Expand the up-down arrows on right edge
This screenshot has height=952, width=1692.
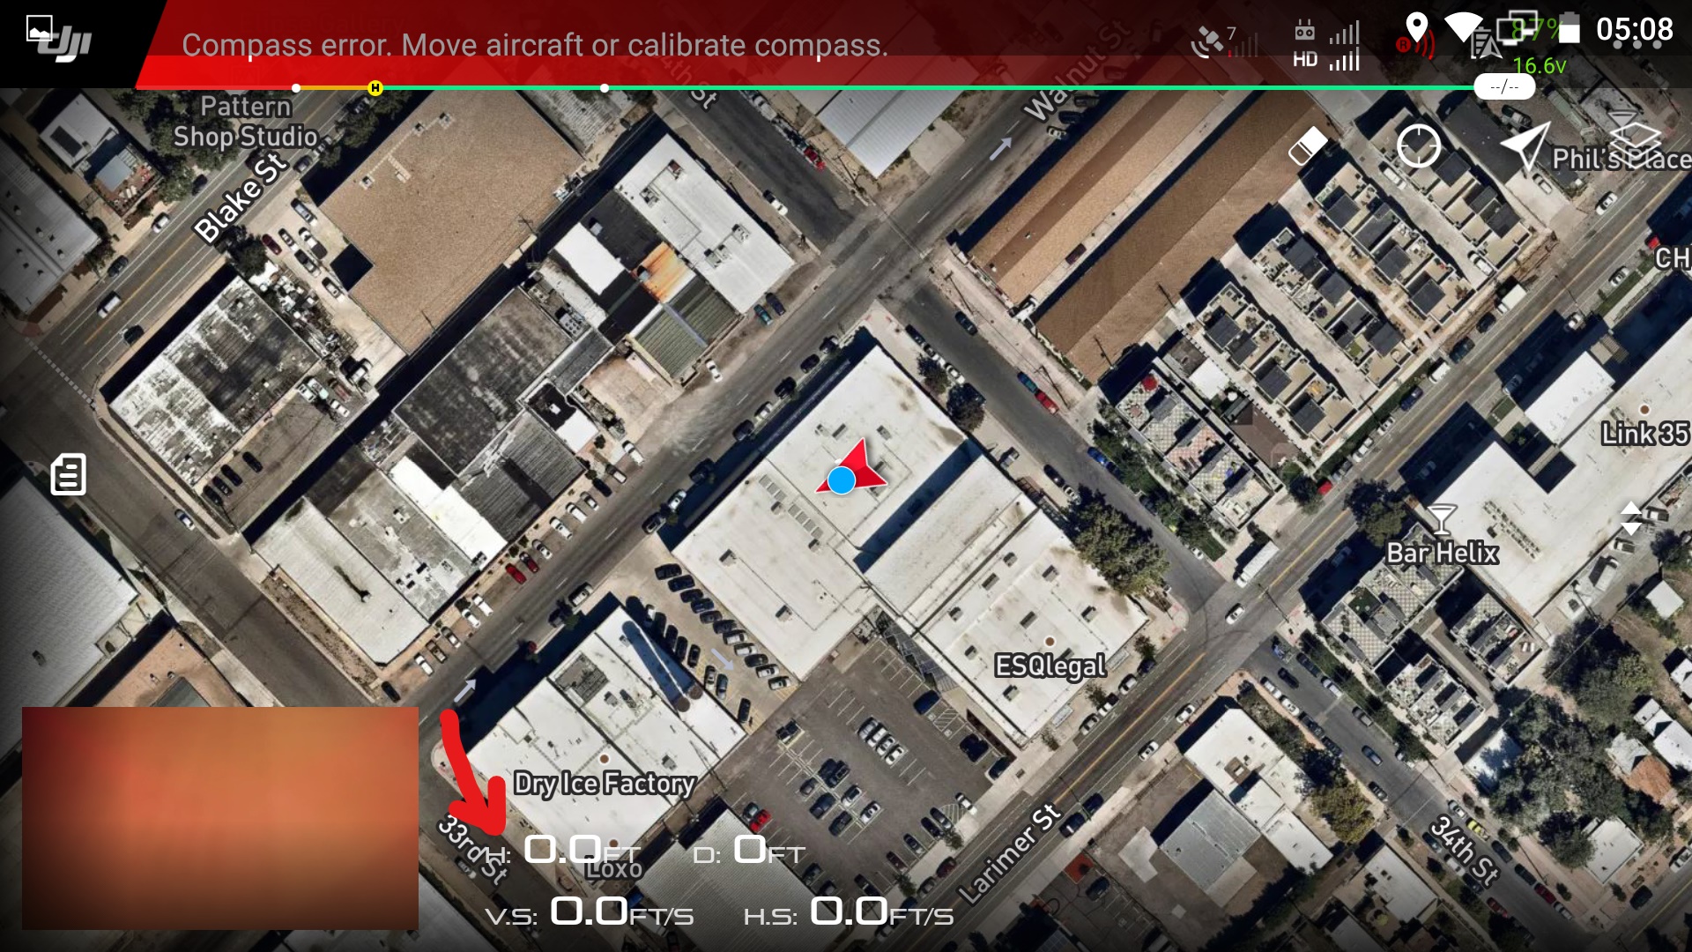(1630, 518)
